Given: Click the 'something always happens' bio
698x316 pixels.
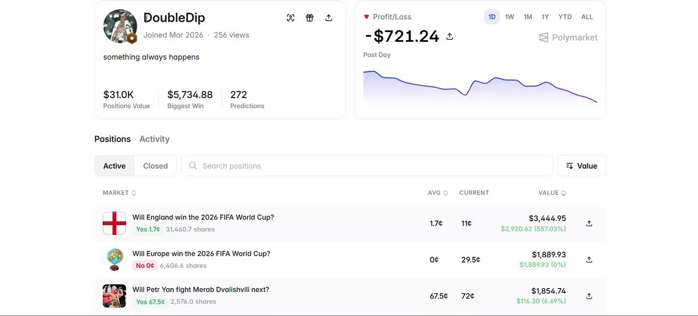Looking at the screenshot, I should point(151,57).
